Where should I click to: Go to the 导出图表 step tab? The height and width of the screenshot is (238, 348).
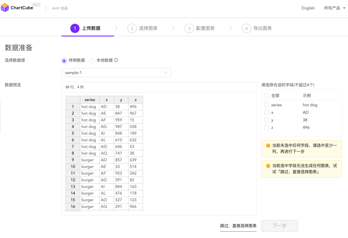[x=262, y=28]
